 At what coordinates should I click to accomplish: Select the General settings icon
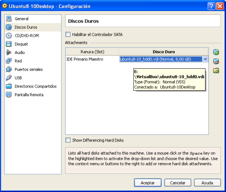[x=9, y=19]
